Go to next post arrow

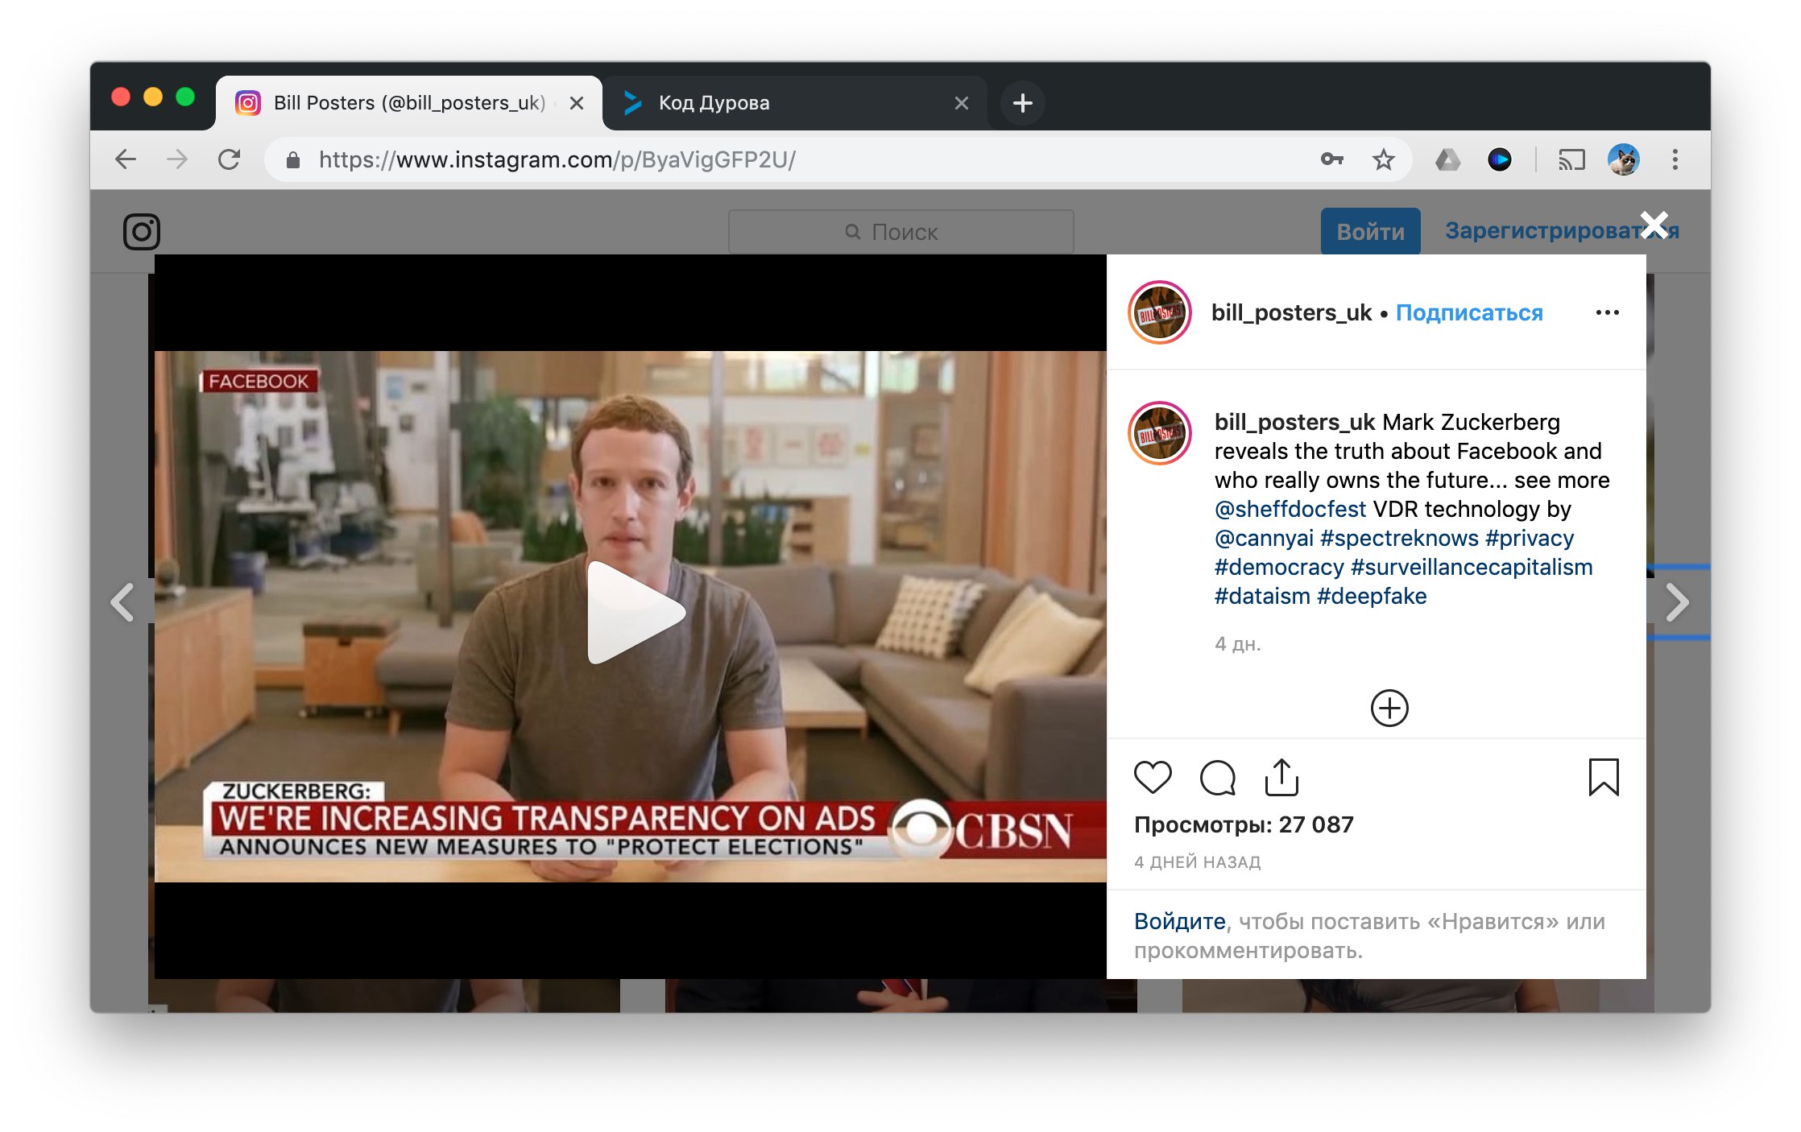click(1676, 601)
